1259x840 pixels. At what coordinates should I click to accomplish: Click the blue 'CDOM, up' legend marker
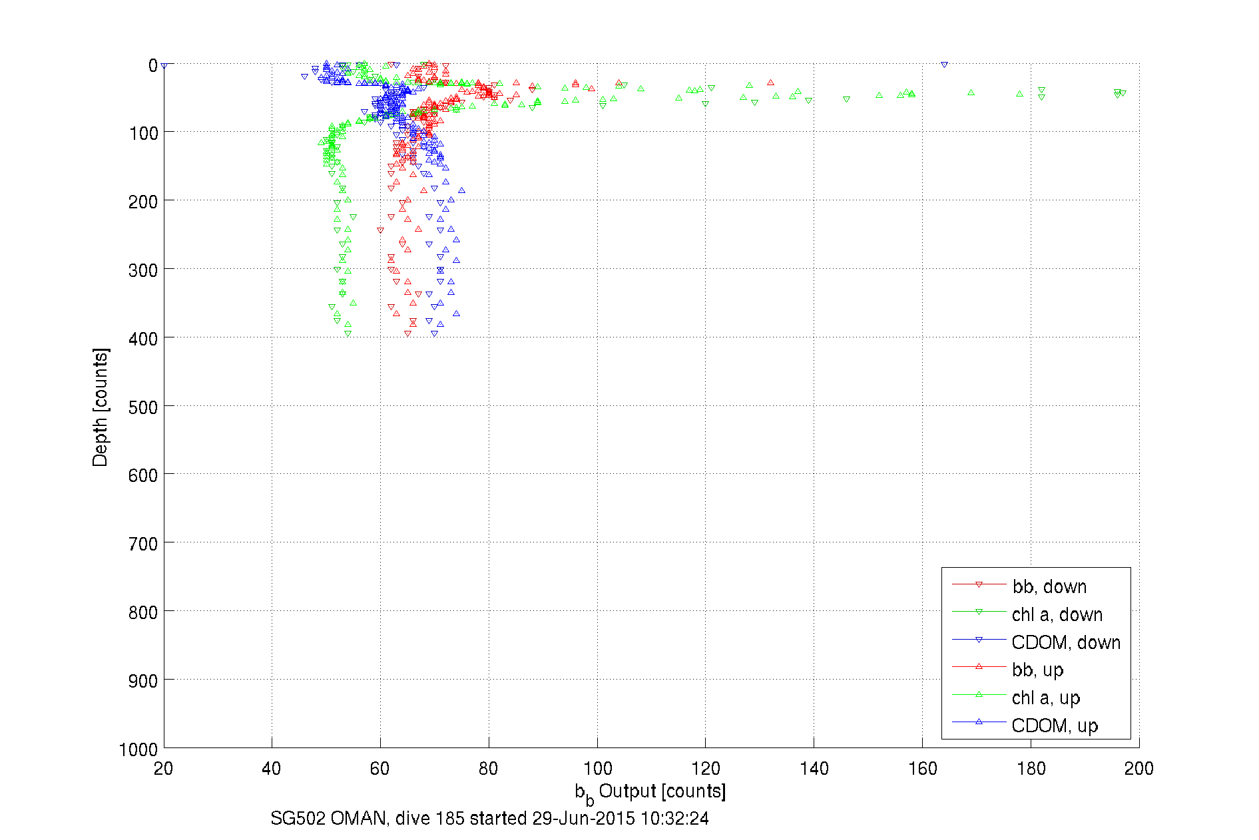979,722
